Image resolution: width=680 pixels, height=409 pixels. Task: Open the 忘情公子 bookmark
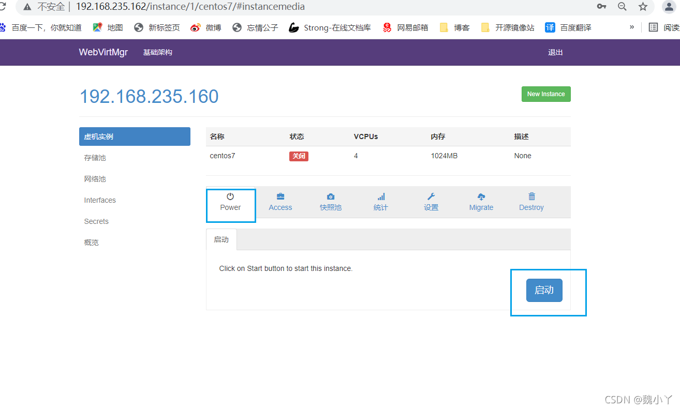pos(255,27)
